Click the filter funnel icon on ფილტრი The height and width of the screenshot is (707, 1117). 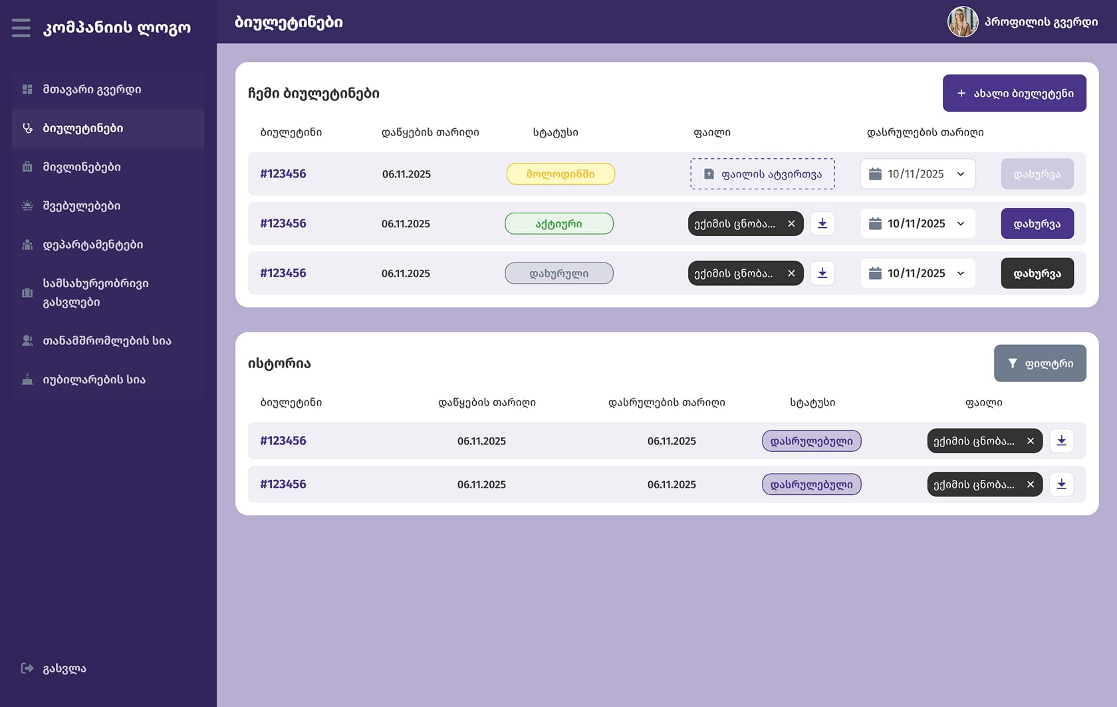click(x=1012, y=363)
